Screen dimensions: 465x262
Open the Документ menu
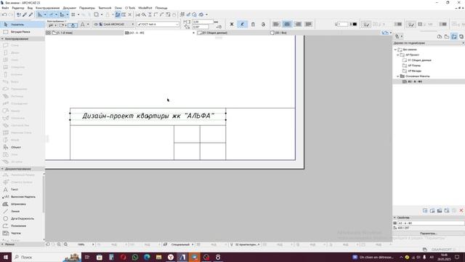pyautogui.click(x=70, y=8)
